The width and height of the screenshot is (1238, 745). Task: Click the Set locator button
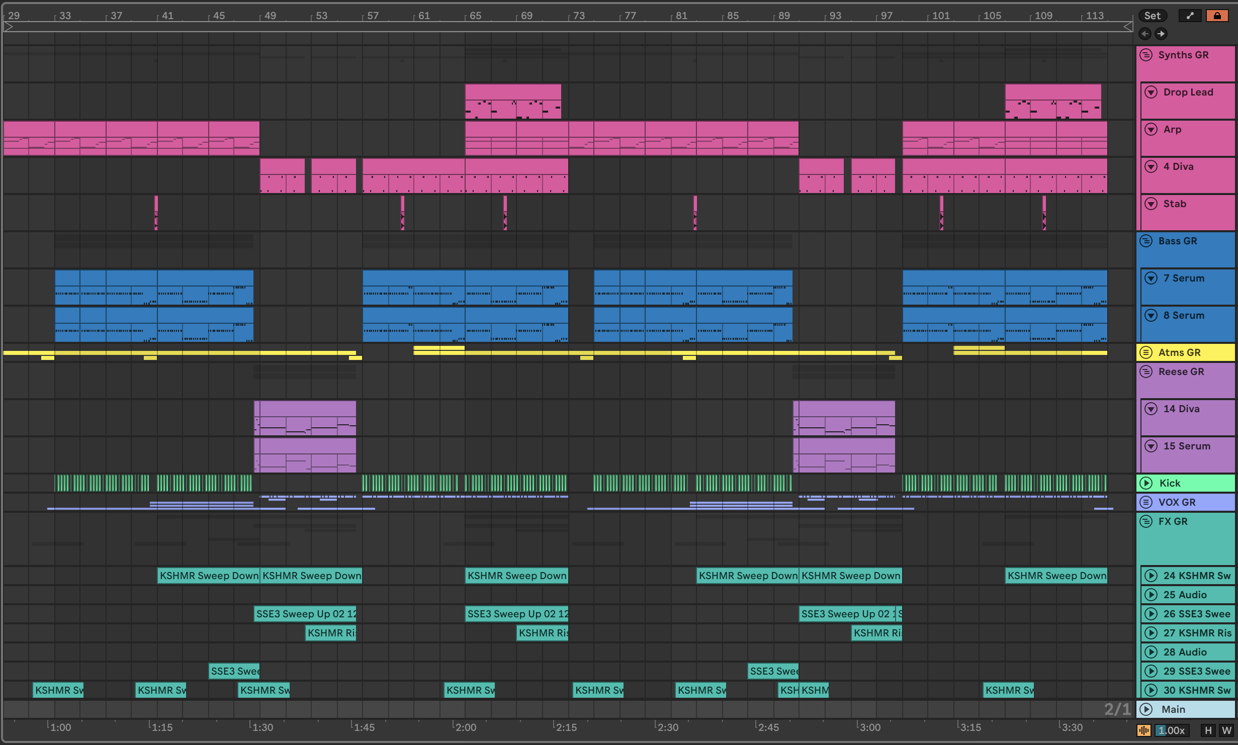pyautogui.click(x=1152, y=16)
